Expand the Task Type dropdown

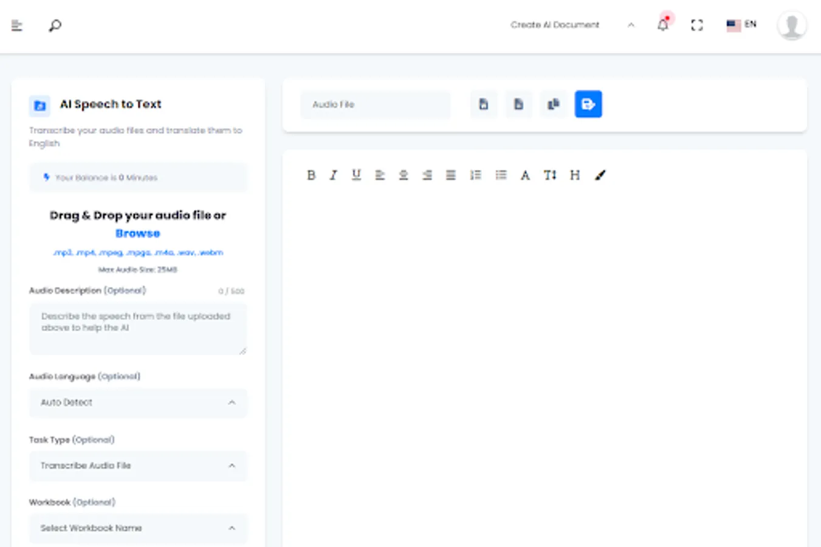coord(138,466)
